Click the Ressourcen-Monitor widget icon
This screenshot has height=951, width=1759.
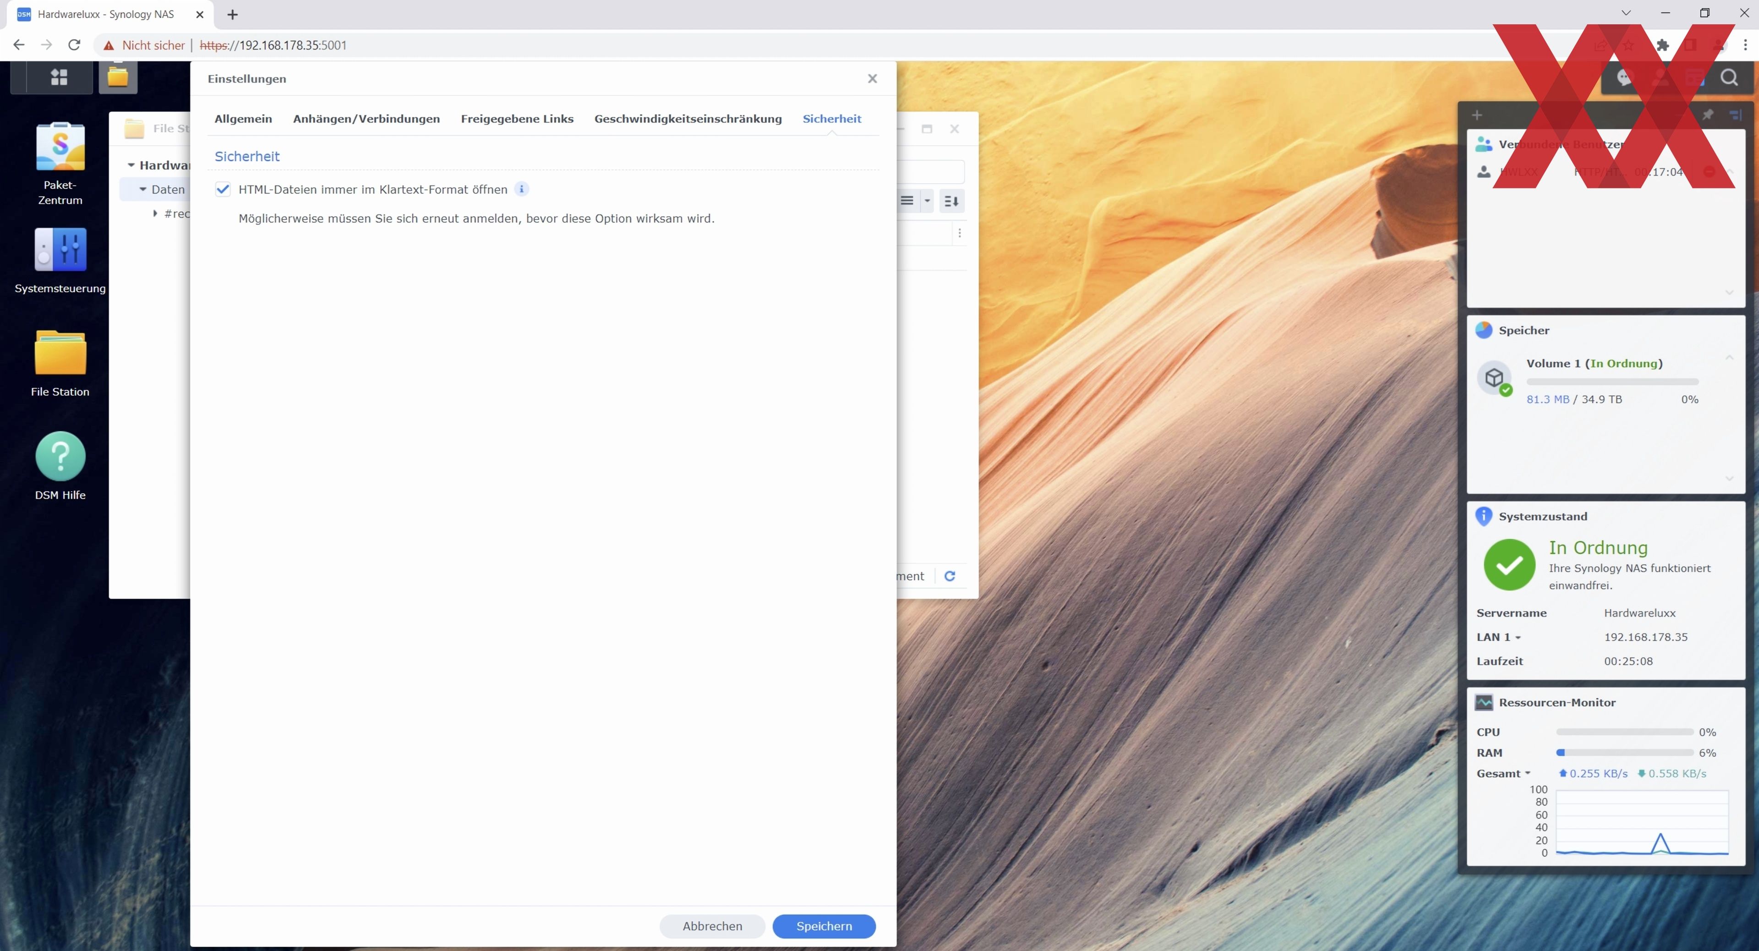pyautogui.click(x=1484, y=702)
